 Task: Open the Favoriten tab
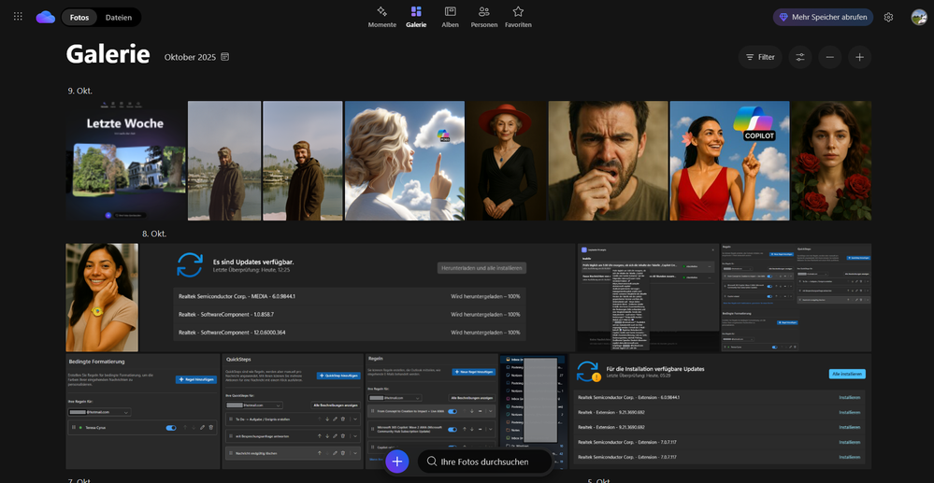(x=518, y=17)
